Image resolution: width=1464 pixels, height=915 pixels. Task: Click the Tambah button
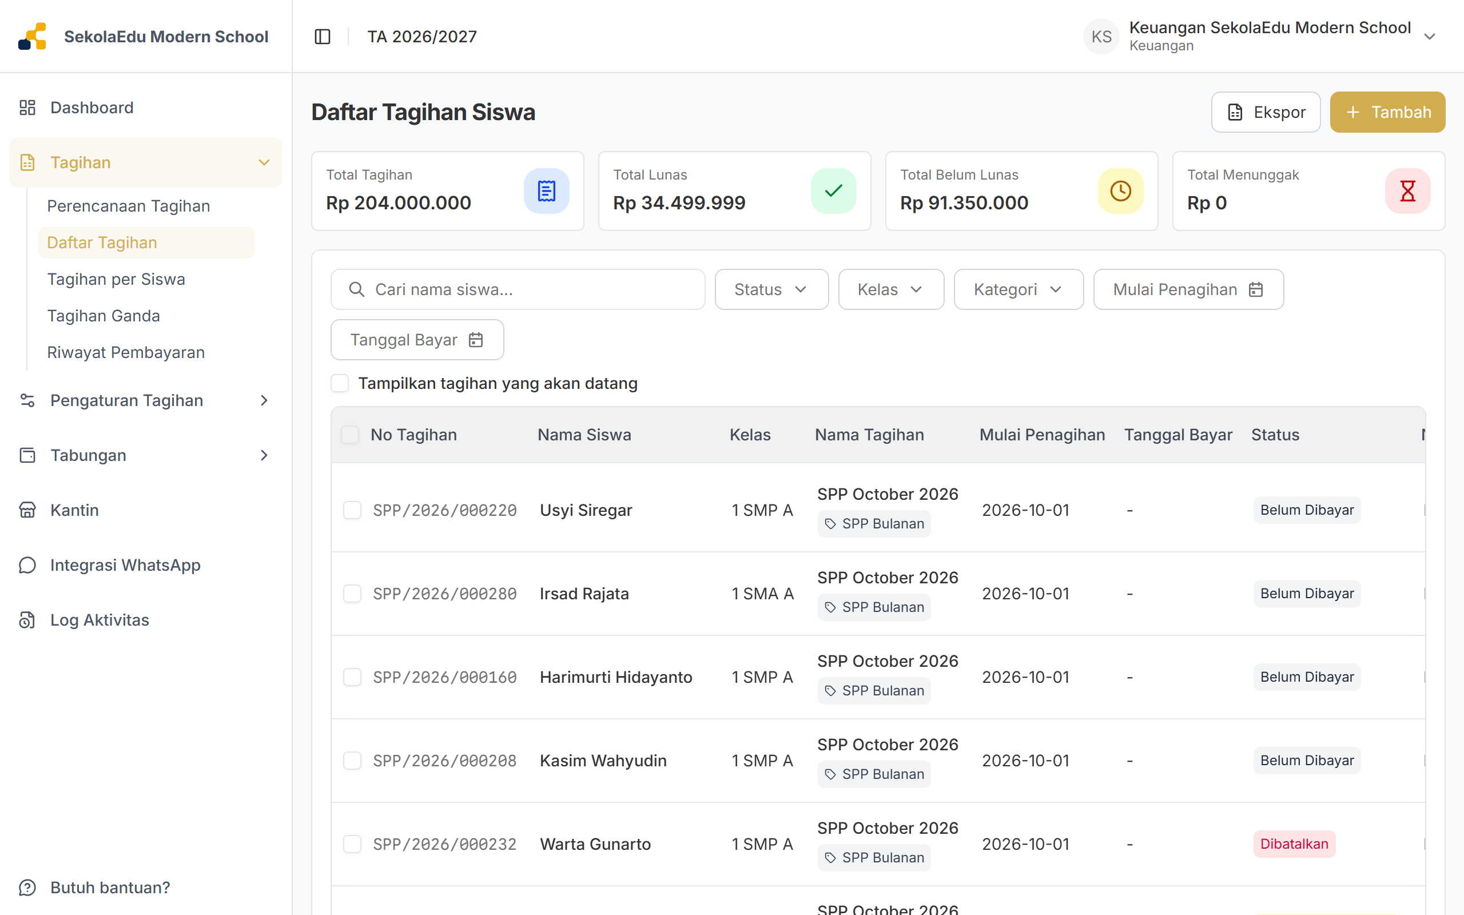[x=1387, y=112]
